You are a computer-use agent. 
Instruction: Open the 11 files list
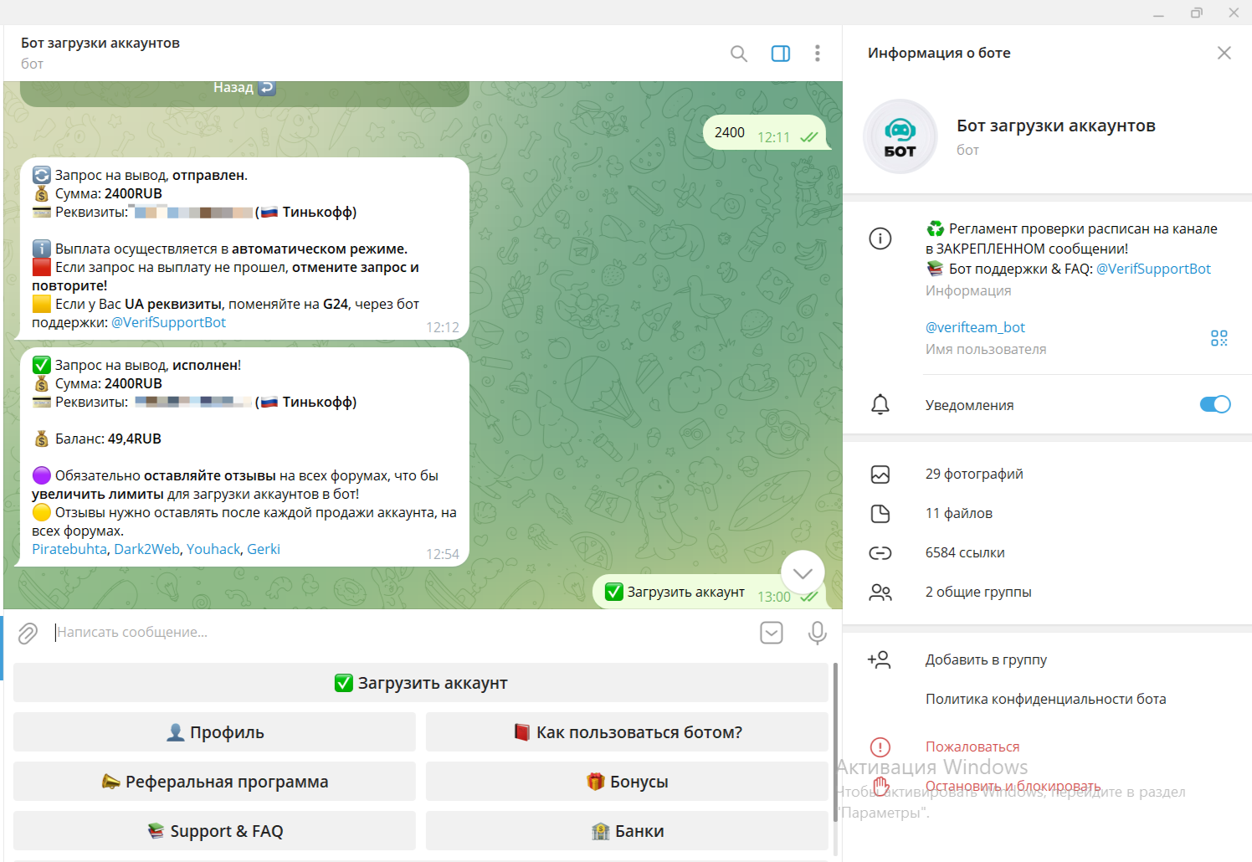click(x=958, y=513)
